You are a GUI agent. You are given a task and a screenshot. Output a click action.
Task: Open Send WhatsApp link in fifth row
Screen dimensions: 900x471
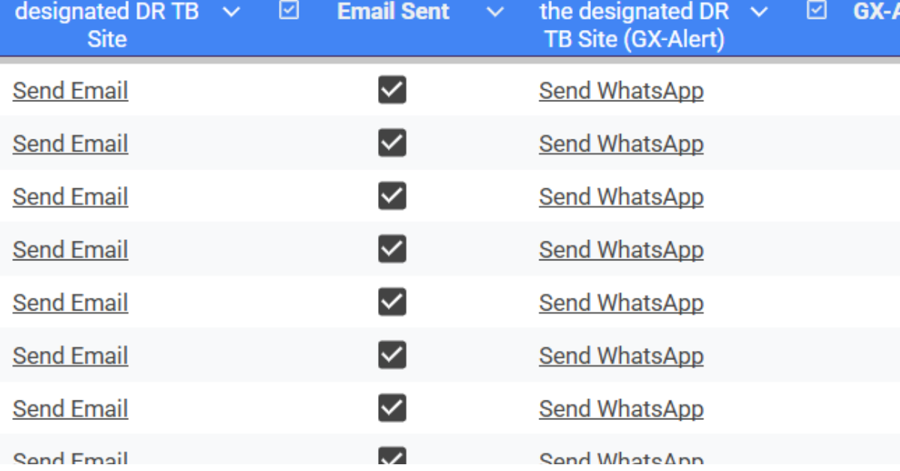pyautogui.click(x=621, y=303)
